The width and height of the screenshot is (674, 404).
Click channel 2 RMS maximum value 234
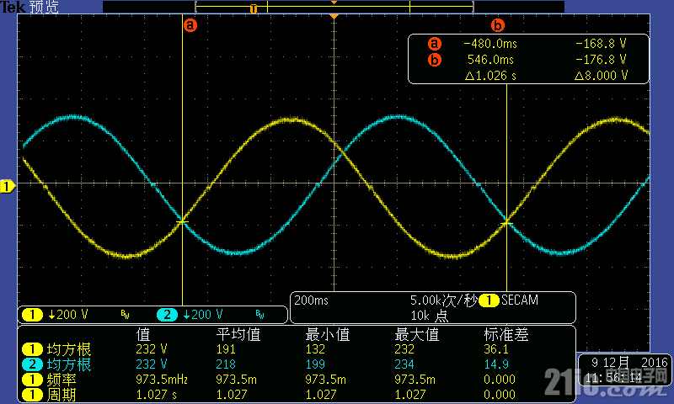point(404,364)
